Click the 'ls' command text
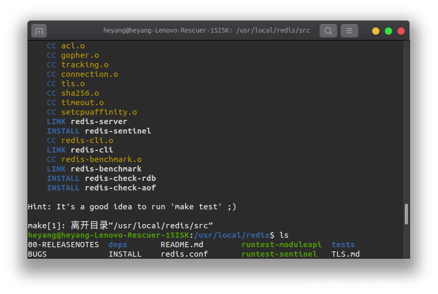This screenshot has width=438, height=294. pos(284,235)
